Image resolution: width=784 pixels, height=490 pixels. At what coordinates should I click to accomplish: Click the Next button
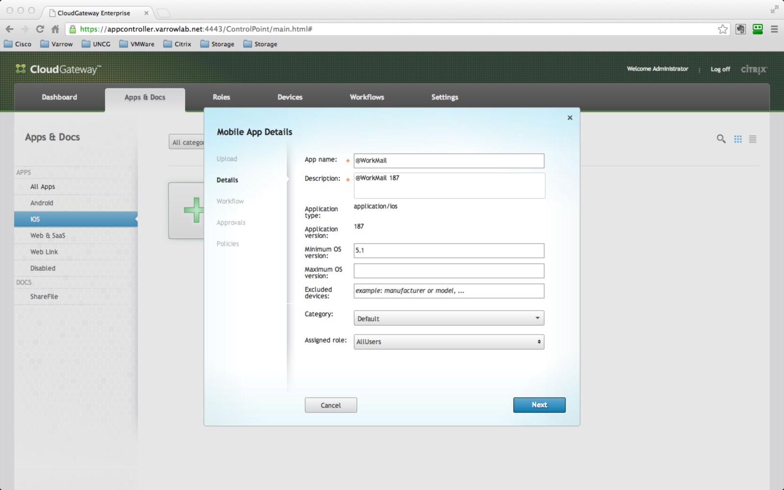tap(539, 405)
